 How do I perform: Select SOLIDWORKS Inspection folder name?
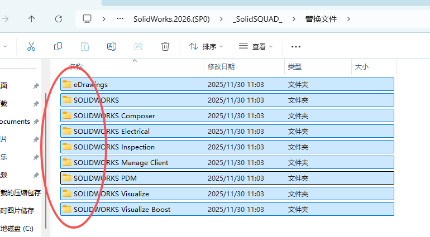[x=114, y=147]
